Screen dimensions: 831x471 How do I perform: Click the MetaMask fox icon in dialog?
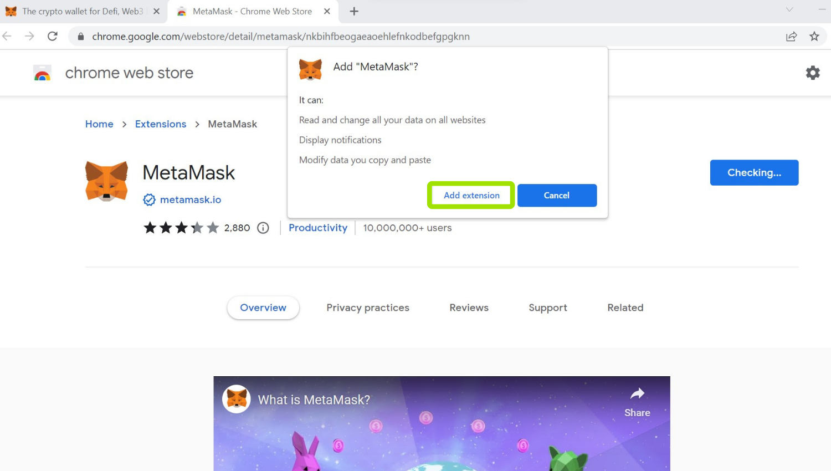pos(310,70)
